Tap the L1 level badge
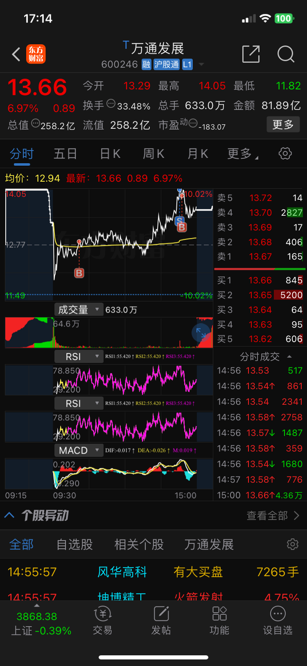The width and height of the screenshot is (307, 666). click(187, 64)
